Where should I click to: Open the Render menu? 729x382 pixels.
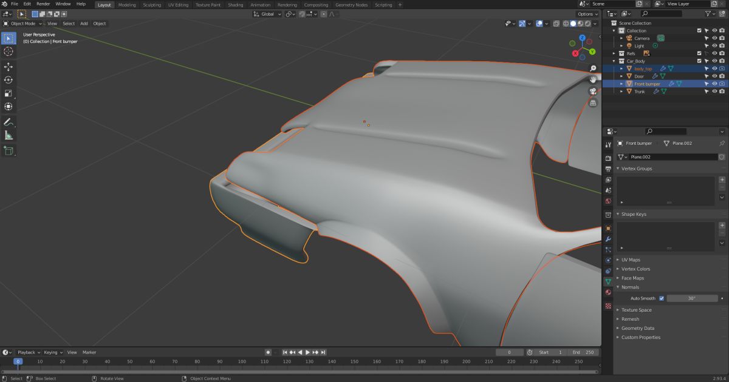click(43, 4)
